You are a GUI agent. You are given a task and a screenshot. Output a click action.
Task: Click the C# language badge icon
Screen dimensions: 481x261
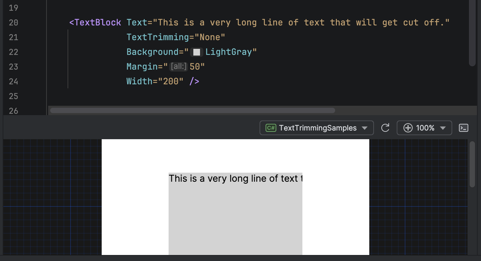[271, 128]
